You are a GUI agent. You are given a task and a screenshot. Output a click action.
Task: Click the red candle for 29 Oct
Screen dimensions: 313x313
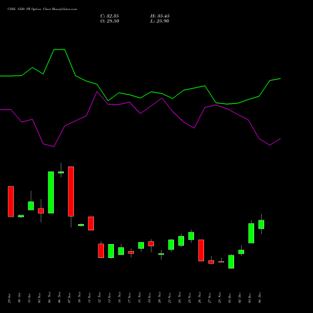(11, 202)
